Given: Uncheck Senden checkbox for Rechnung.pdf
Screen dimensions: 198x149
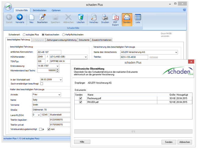Looking at the screenshot, I should [x=80, y=98].
